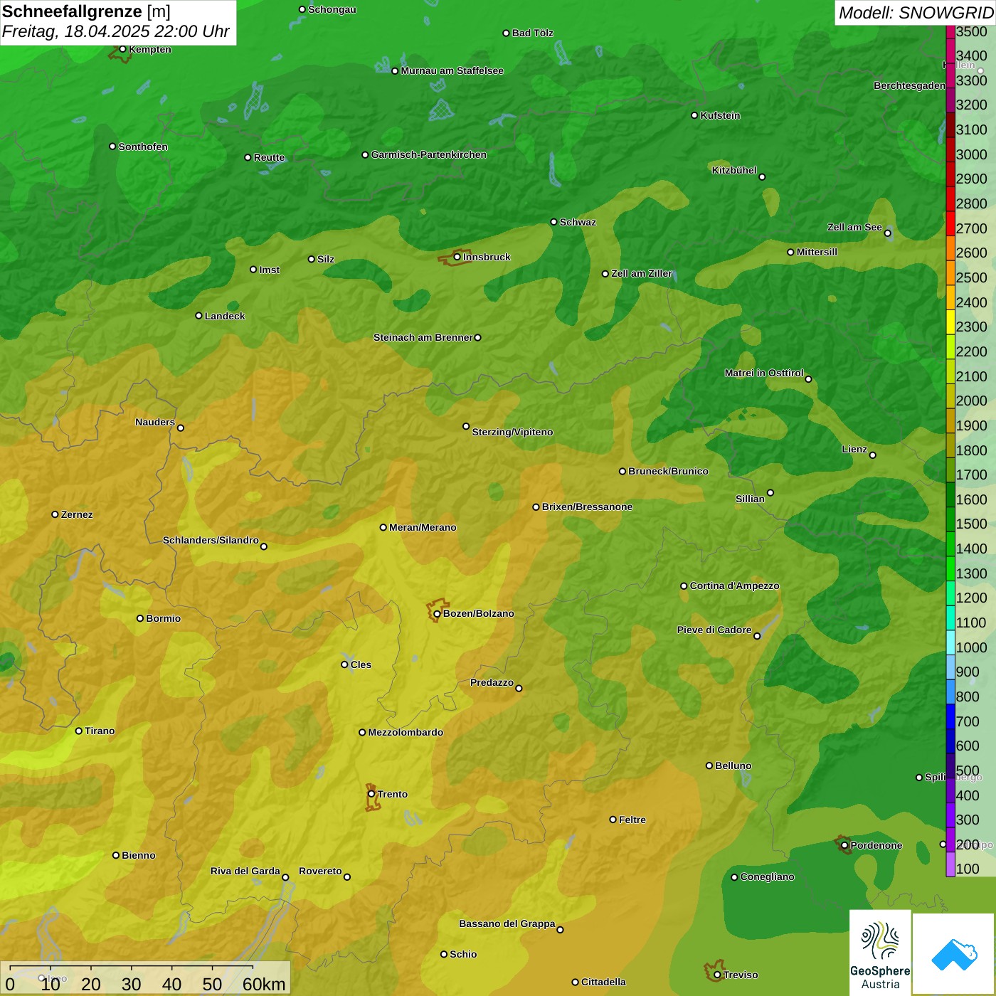Click the 'Nauders' map label
Image resolution: width=996 pixels, height=996 pixels.
pyautogui.click(x=155, y=422)
